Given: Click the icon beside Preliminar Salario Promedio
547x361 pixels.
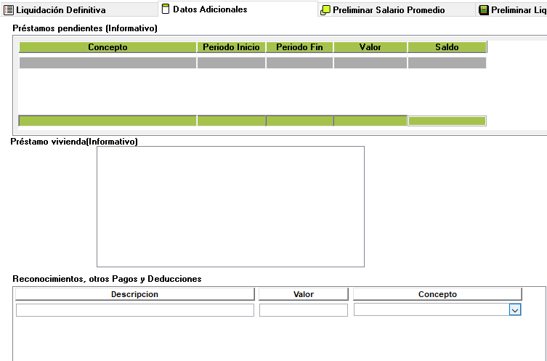Looking at the screenshot, I should click(x=325, y=10).
